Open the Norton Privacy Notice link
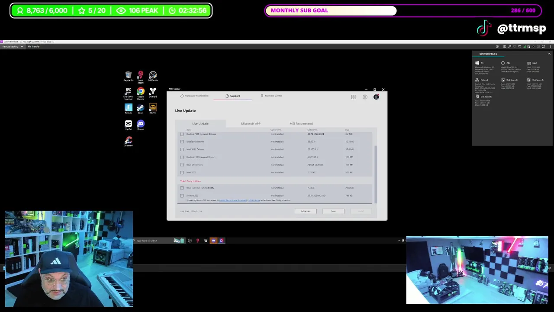Viewport: 554px width, 312px height. coord(254,200)
